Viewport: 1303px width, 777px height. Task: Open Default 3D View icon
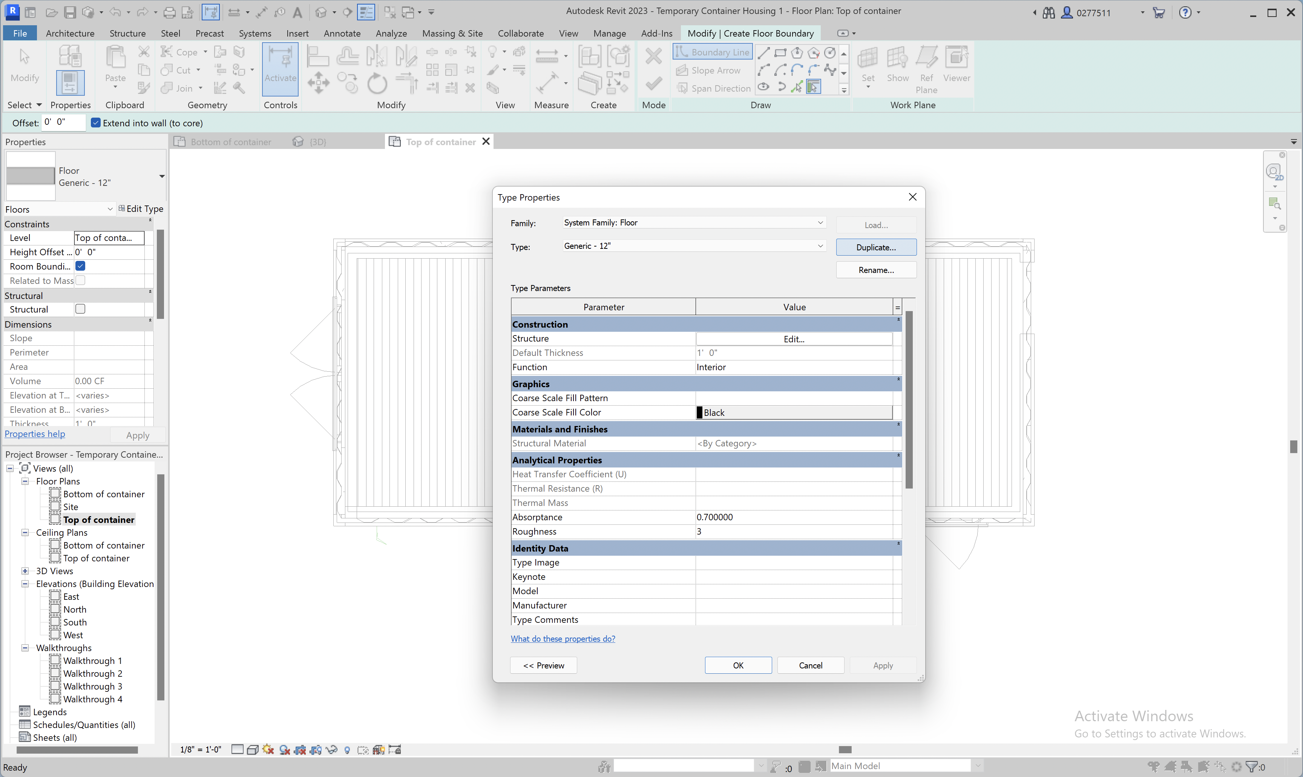click(x=321, y=12)
